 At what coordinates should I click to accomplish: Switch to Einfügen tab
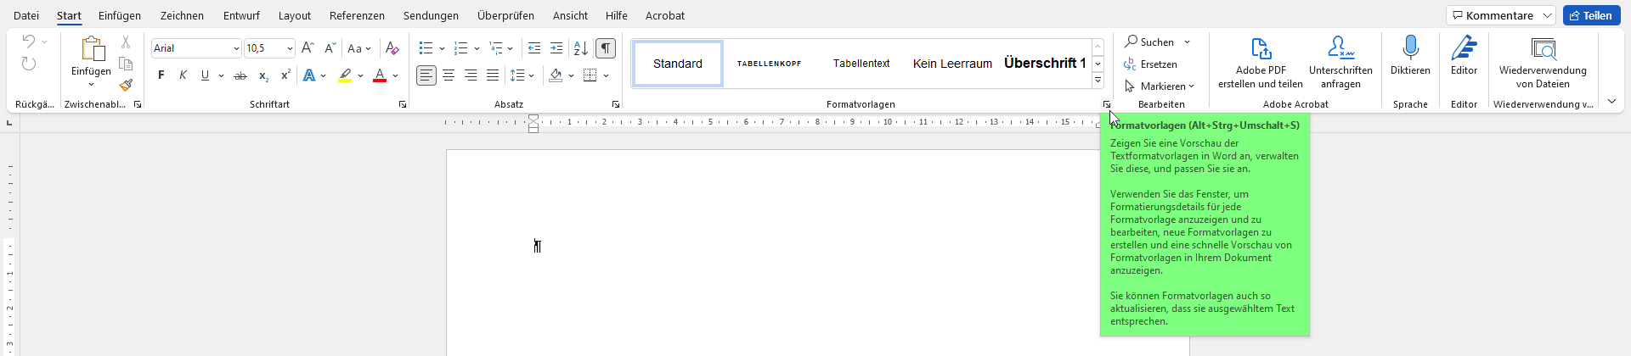click(120, 15)
